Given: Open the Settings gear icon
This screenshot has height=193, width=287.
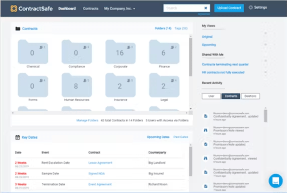Looking at the screenshot, I should coord(250,8).
